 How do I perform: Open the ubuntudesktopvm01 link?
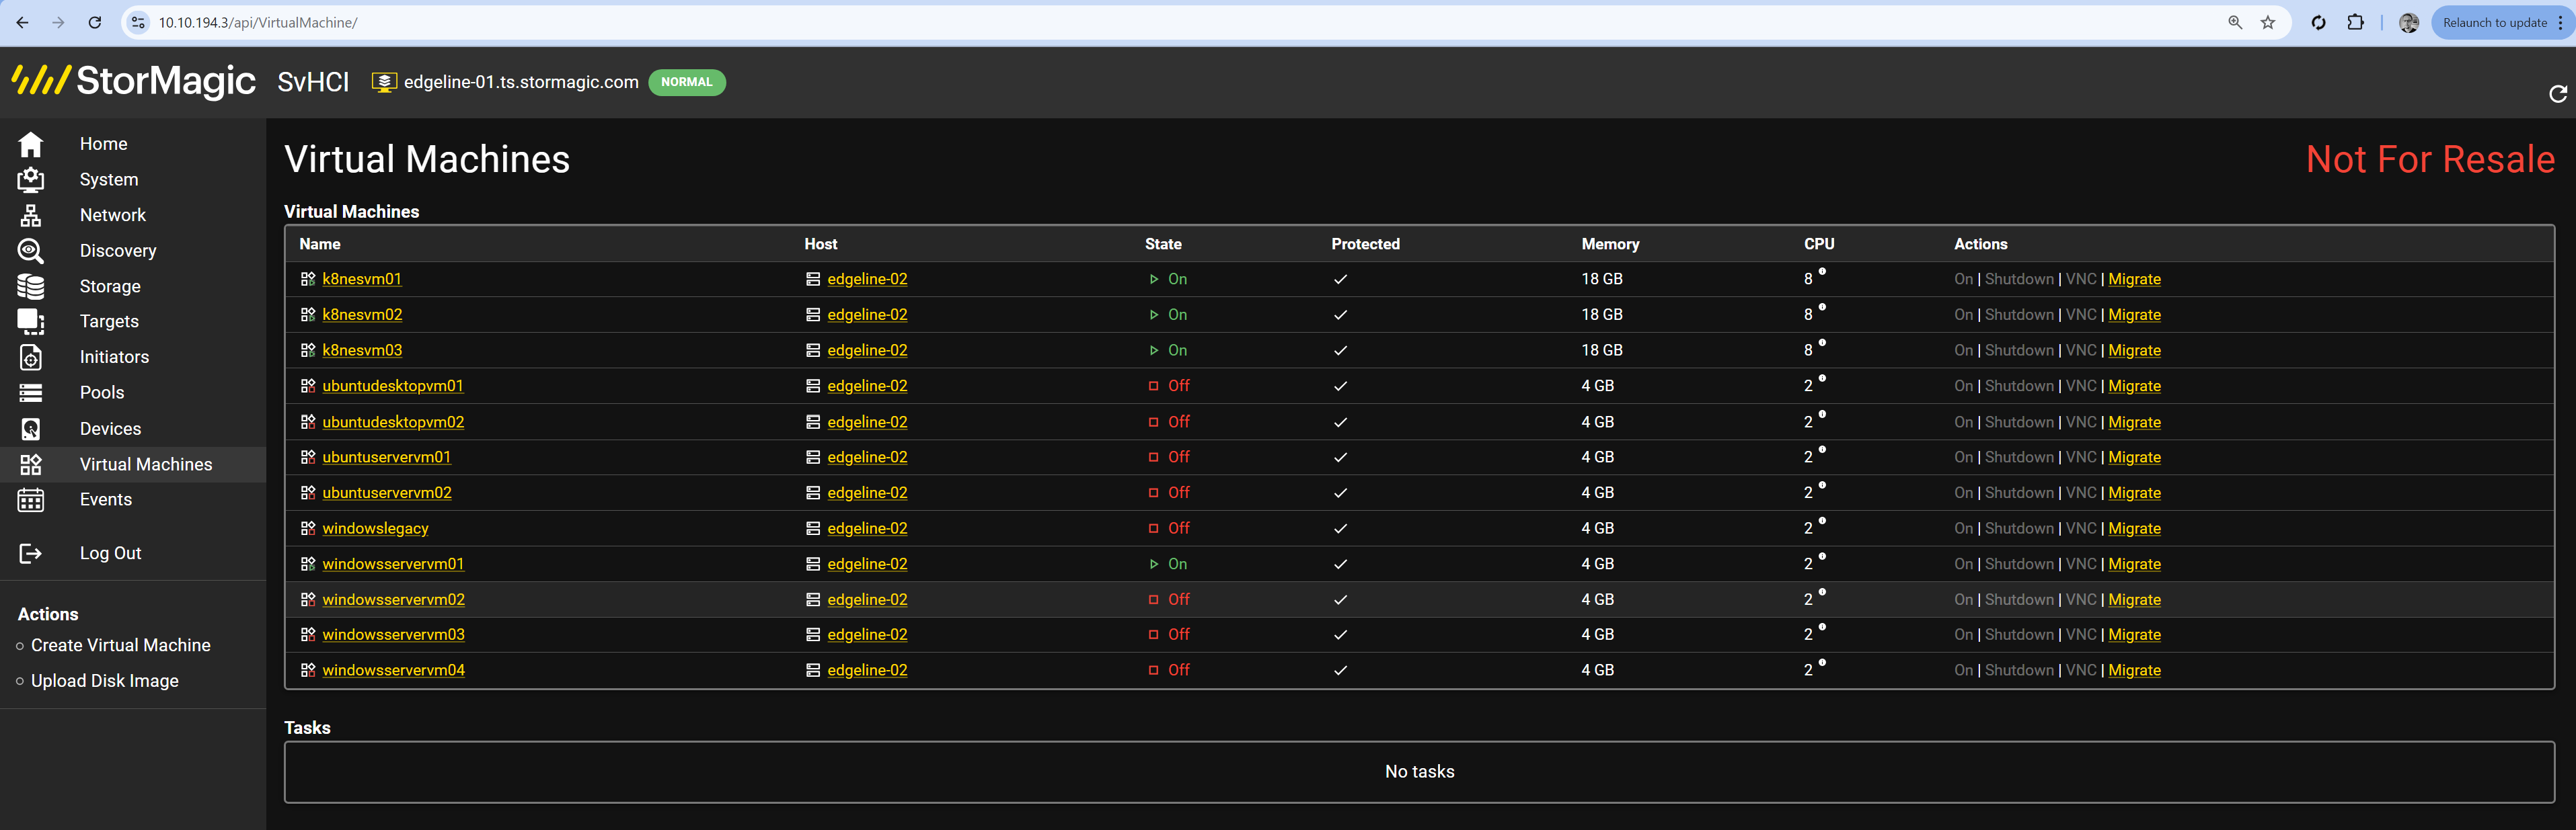click(393, 386)
